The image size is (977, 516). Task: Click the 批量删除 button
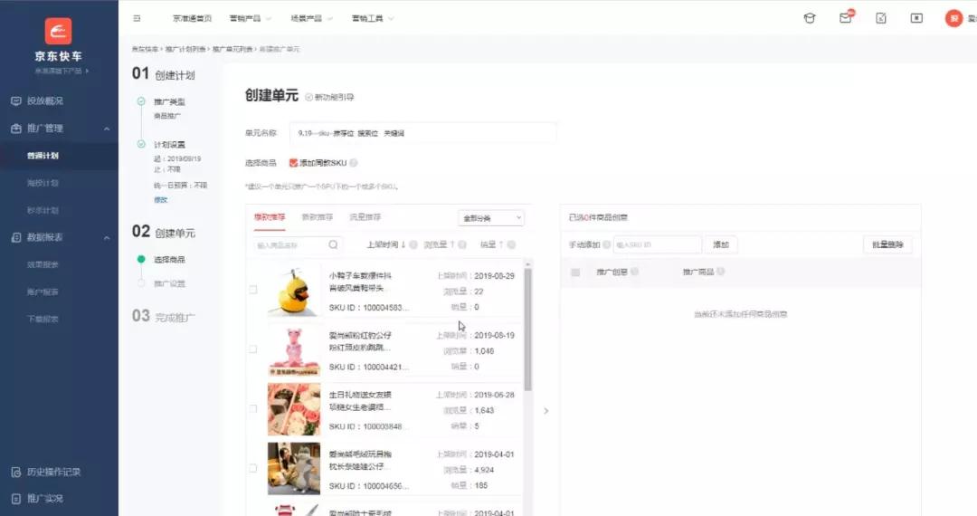coord(888,245)
